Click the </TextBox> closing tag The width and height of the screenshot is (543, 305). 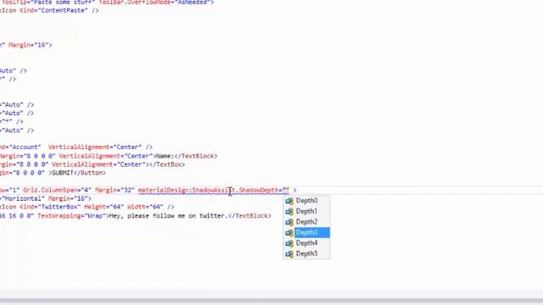[167, 164]
